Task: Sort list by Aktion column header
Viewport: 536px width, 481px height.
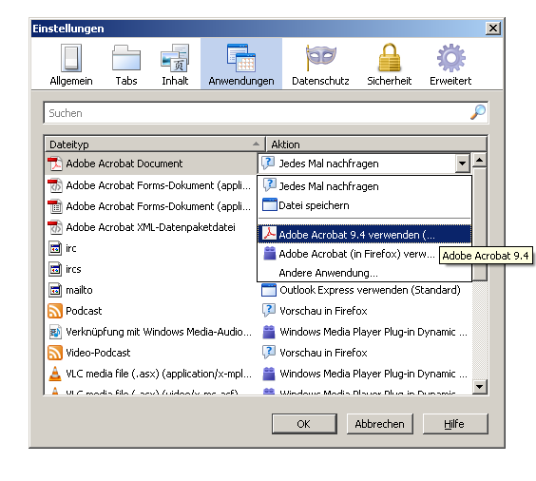Action: pyautogui.click(x=376, y=144)
